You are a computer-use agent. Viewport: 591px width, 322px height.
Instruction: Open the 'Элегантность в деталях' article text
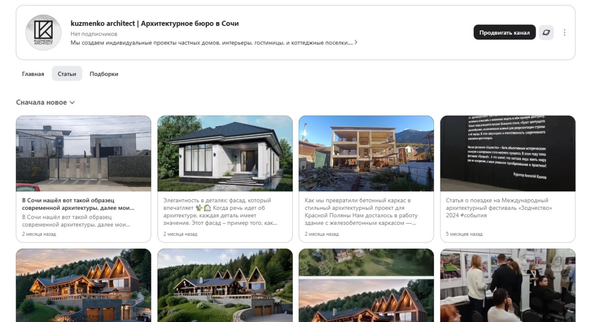click(220, 212)
